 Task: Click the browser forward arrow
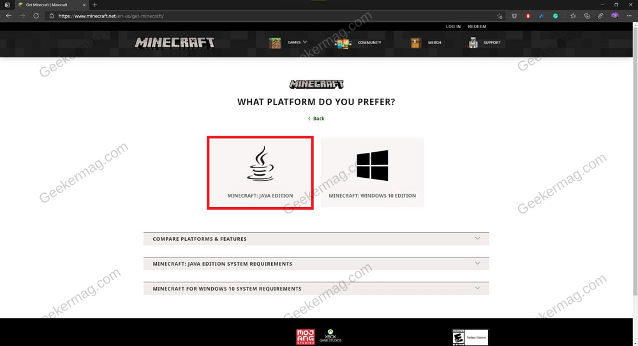click(x=22, y=16)
